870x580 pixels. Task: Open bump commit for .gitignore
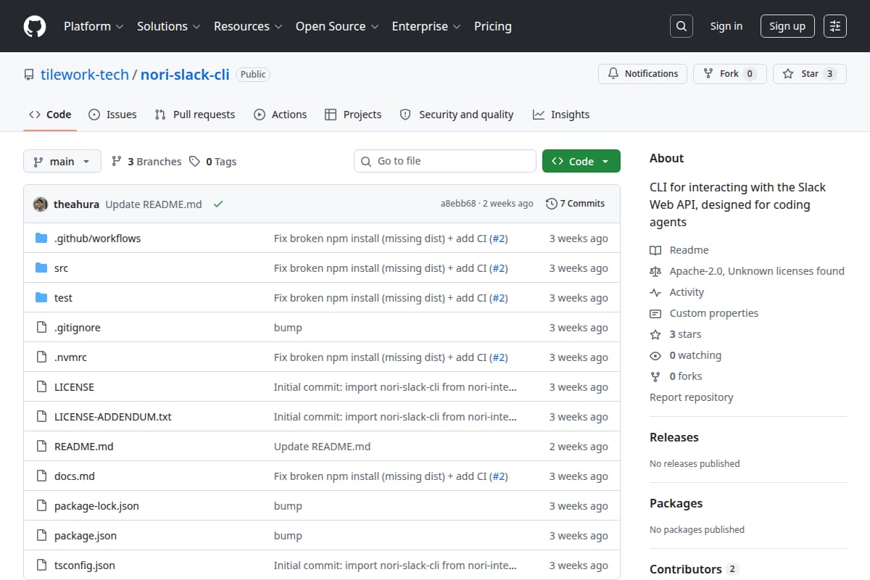click(288, 328)
